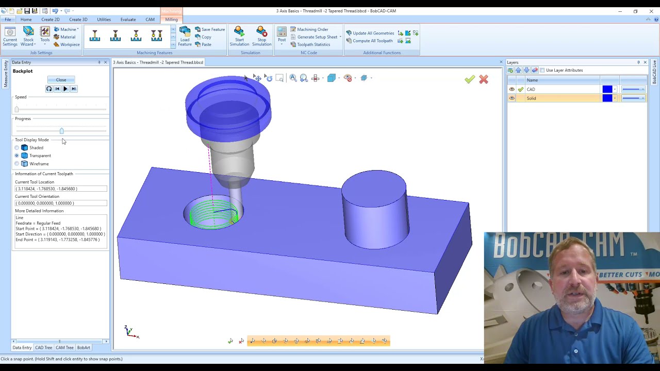Image resolution: width=660 pixels, height=371 pixels.
Task: Select the pan-move cursor tool in viewport
Action: click(x=257, y=78)
